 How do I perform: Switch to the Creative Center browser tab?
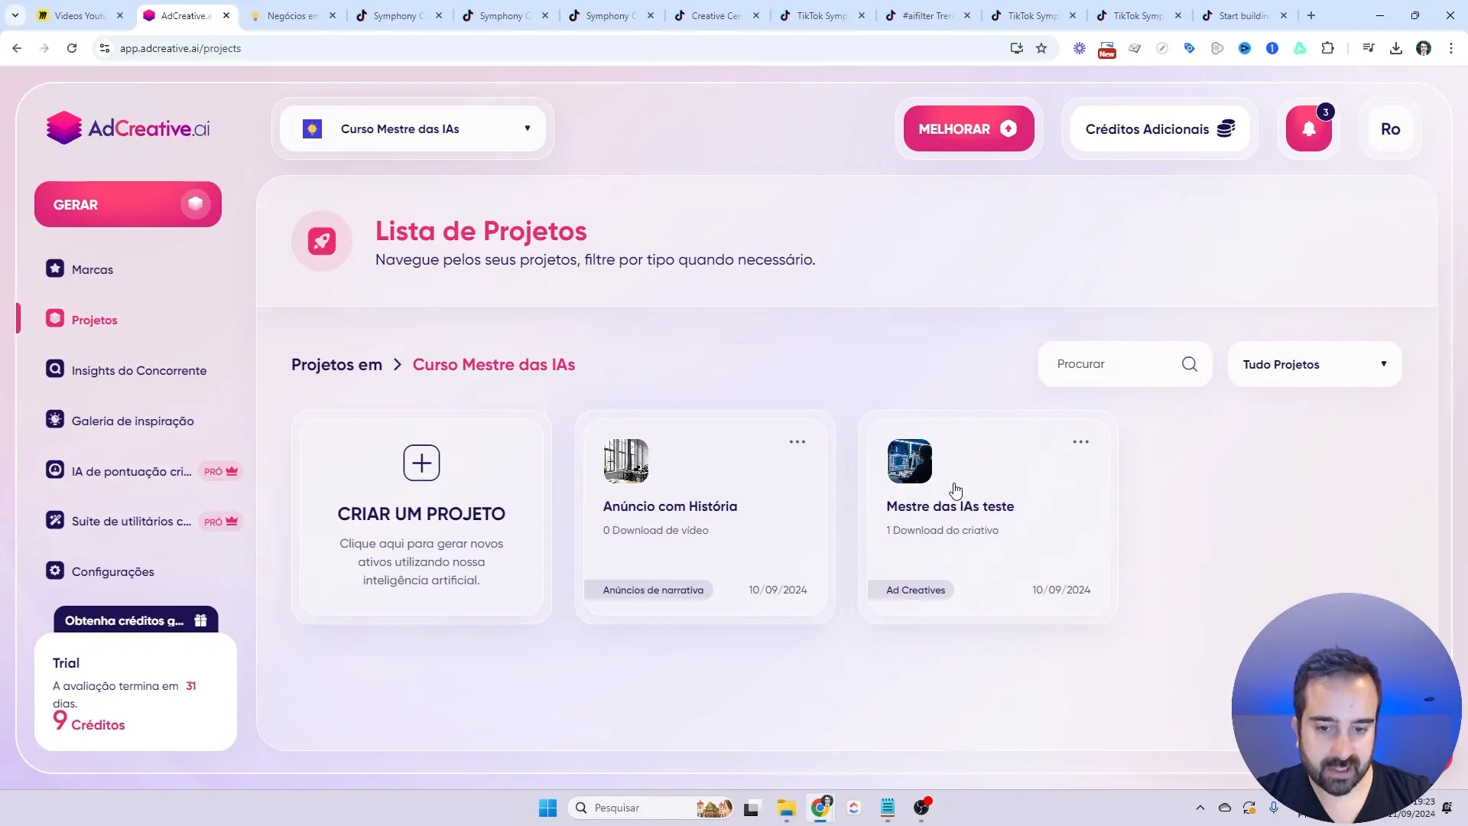[716, 15]
